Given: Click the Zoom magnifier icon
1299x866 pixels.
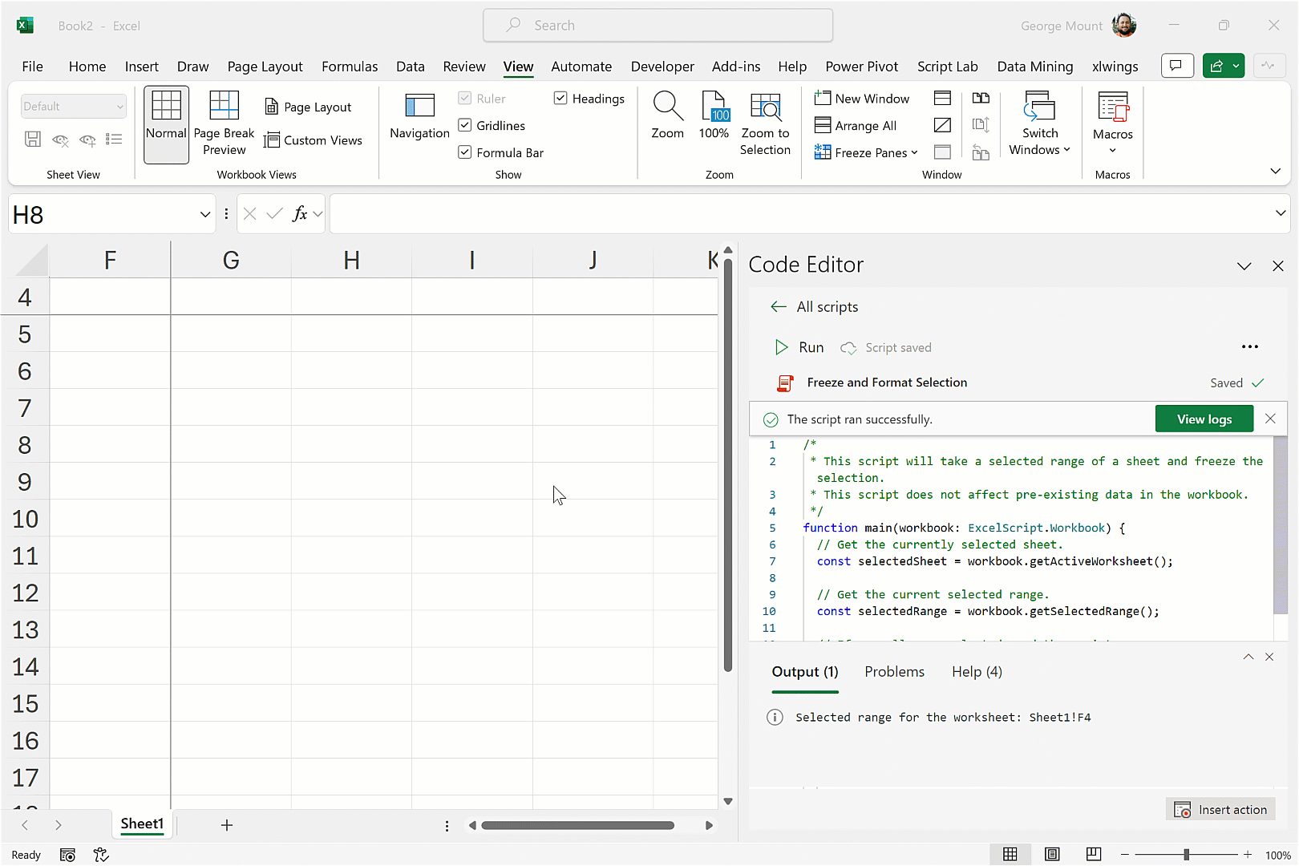Looking at the screenshot, I should pyautogui.click(x=667, y=107).
